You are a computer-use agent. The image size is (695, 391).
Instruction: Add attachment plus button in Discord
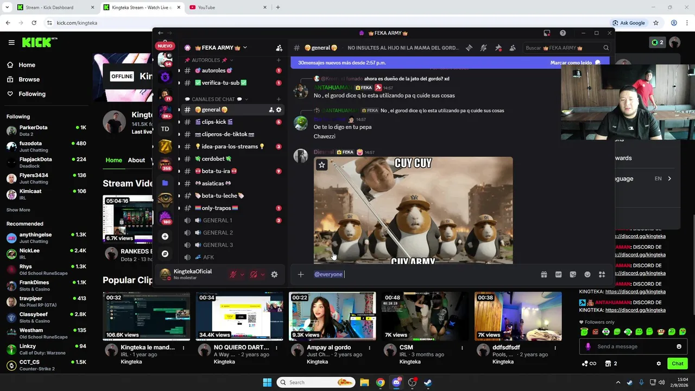(301, 274)
